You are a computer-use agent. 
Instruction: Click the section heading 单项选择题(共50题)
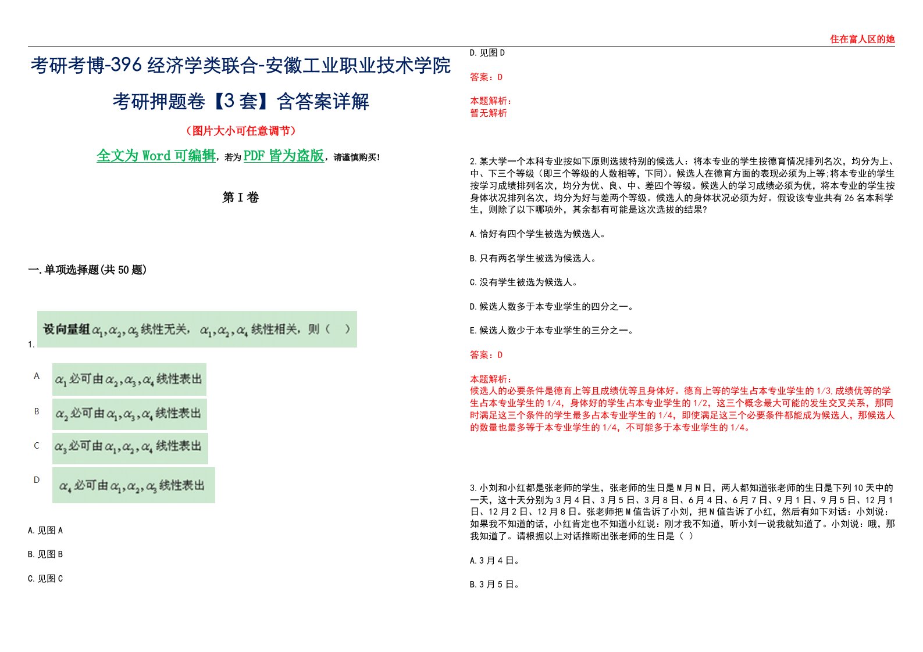(87, 270)
